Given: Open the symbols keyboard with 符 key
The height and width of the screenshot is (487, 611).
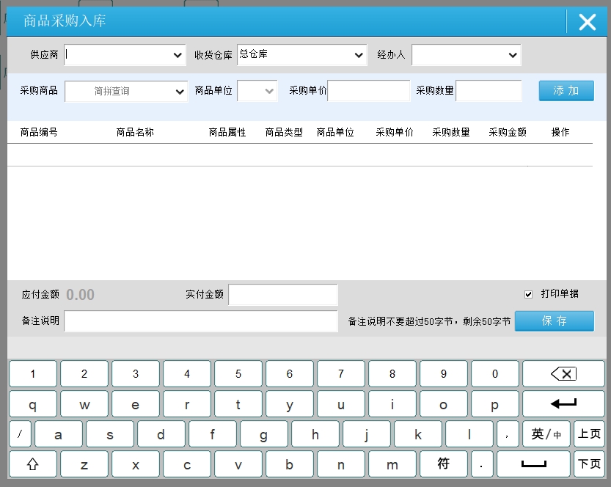Looking at the screenshot, I should (443, 464).
